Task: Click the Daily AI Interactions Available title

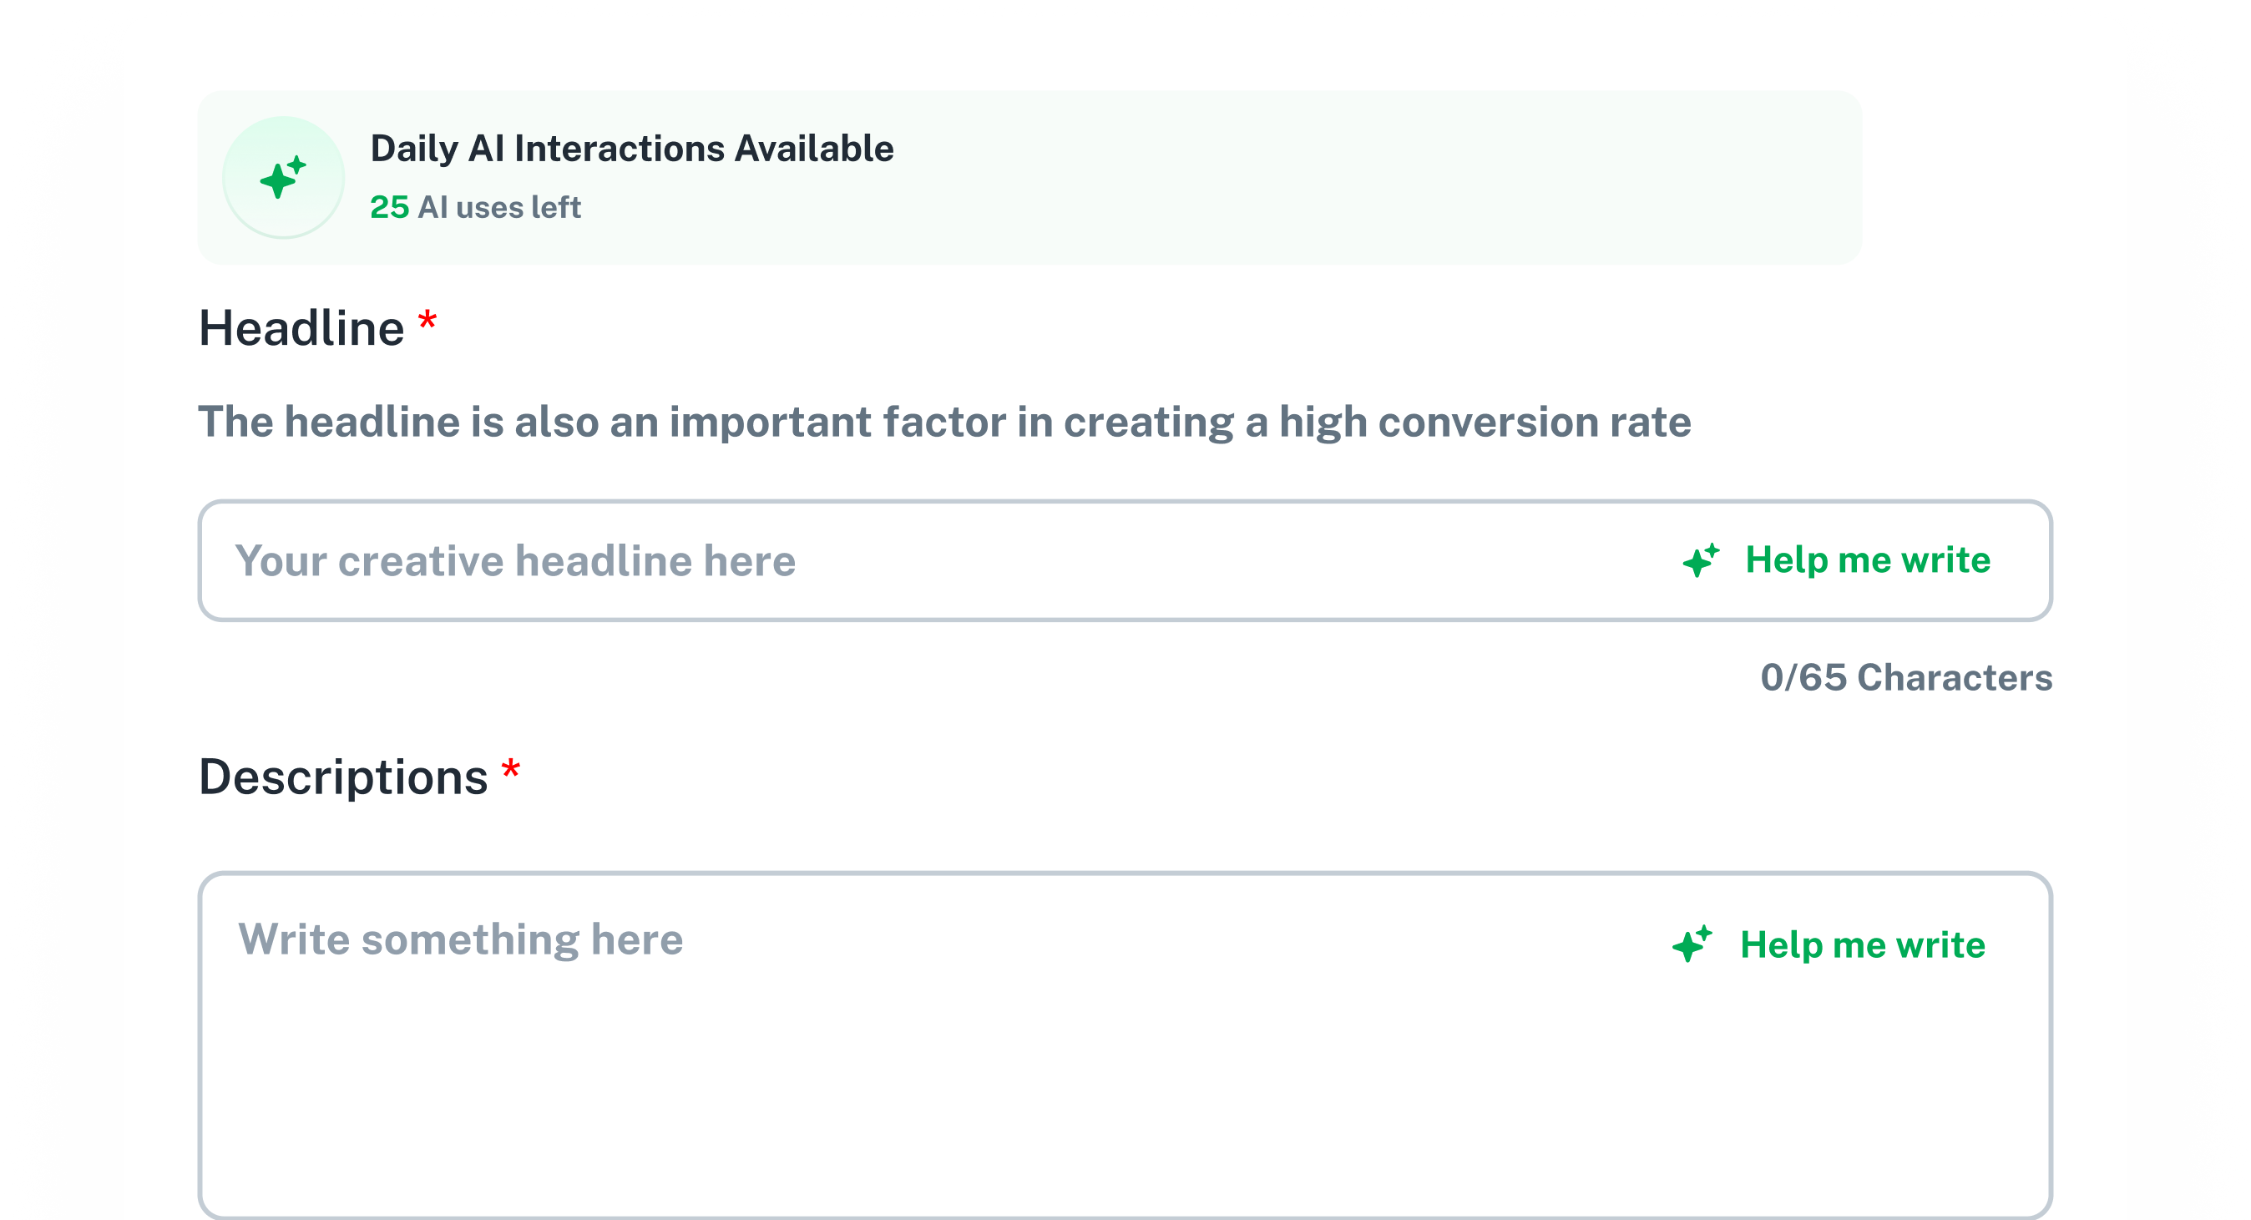Action: tap(632, 149)
